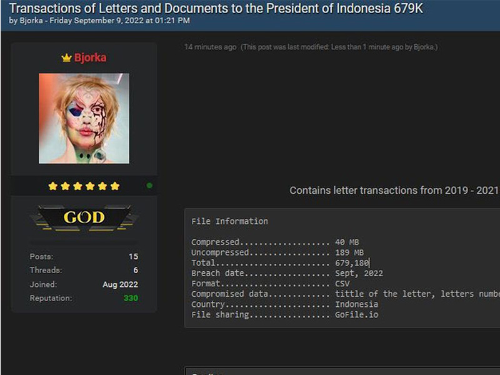Open Bjorka's avatar image

coord(84,118)
